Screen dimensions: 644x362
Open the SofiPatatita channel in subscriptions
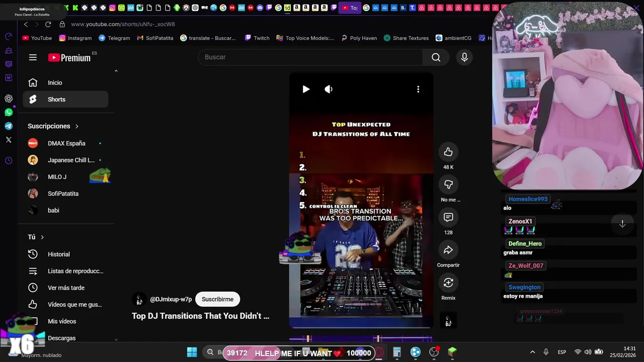pyautogui.click(x=65, y=194)
